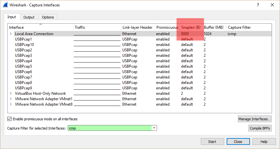Select the USBPcap6 interface
Image resolution: width=280 pixels, height=149 pixels.
coord(23,72)
